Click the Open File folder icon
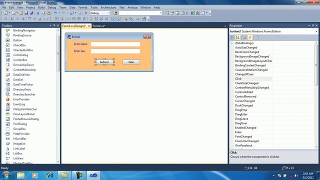 [21, 13]
